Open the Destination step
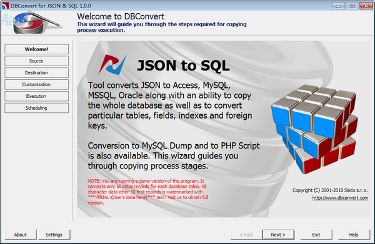Viewport: 375px width, 244px height. [36, 72]
